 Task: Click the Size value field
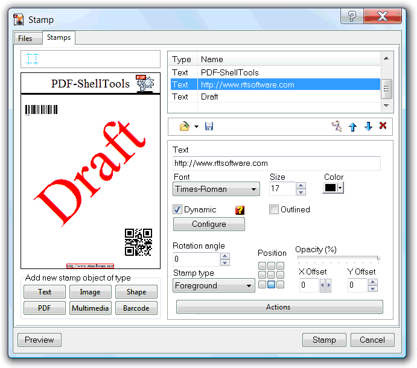pyautogui.click(x=282, y=189)
